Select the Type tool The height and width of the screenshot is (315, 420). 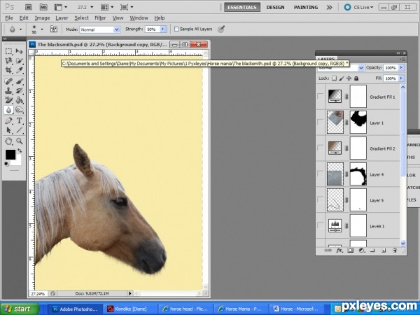click(20, 121)
